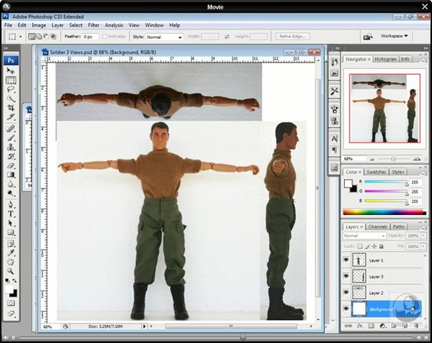Select the Hand tool
The height and width of the screenshot is (343, 432).
[x=11, y=262]
